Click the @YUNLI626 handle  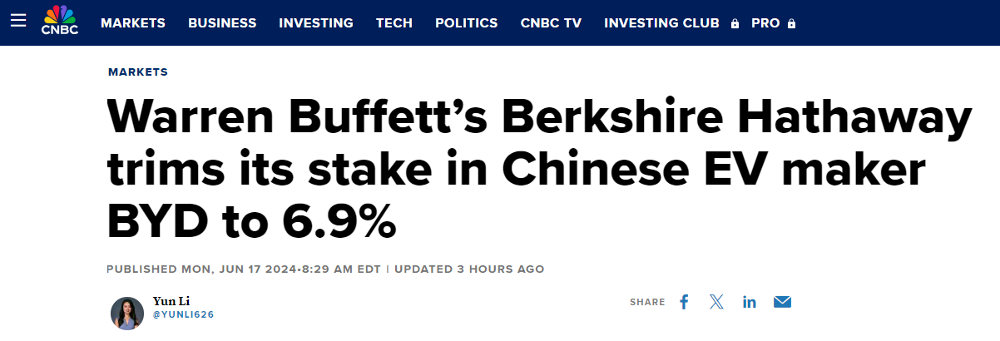184,314
